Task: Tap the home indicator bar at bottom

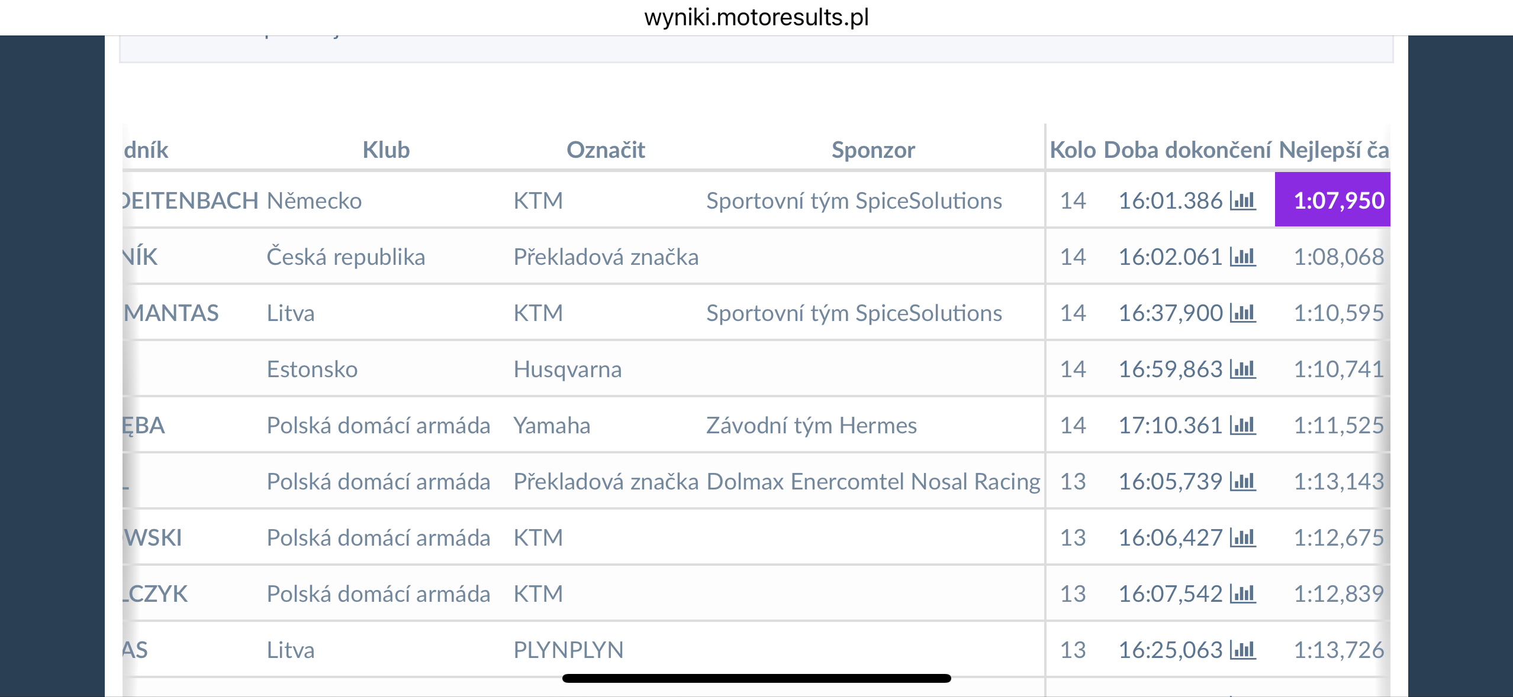Action: [757, 678]
